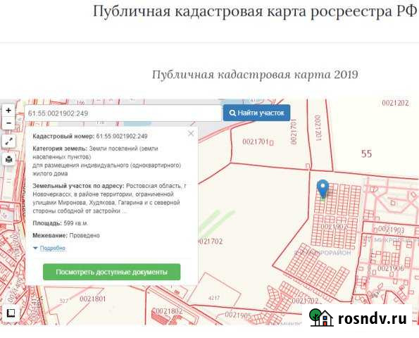419x338 pixels.
Task: Click map quarter label 0021905
Action: point(238,315)
